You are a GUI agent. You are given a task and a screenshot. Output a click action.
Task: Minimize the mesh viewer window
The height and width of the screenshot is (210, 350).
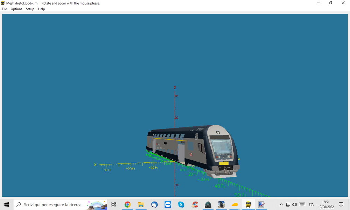318,3
